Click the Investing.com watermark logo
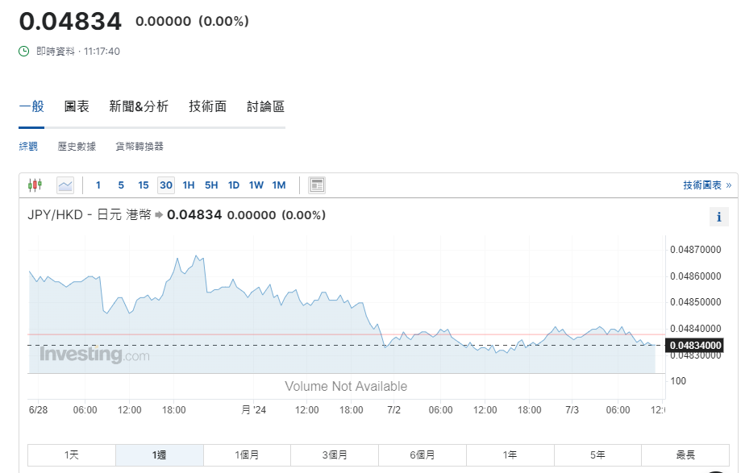 click(x=94, y=355)
